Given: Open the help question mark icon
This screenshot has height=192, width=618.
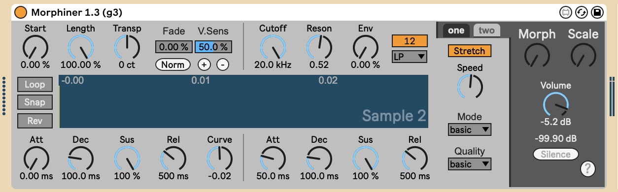Looking at the screenshot, I should [588, 169].
